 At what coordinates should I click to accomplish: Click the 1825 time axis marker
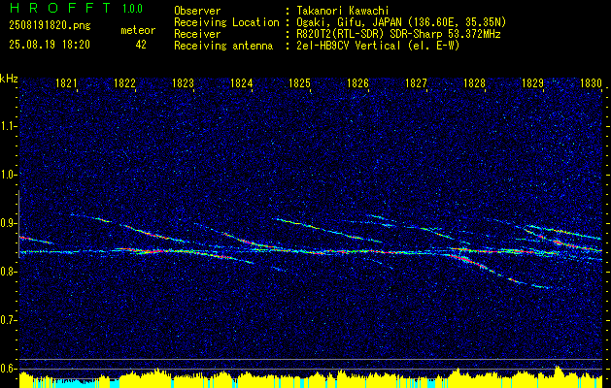tap(299, 82)
